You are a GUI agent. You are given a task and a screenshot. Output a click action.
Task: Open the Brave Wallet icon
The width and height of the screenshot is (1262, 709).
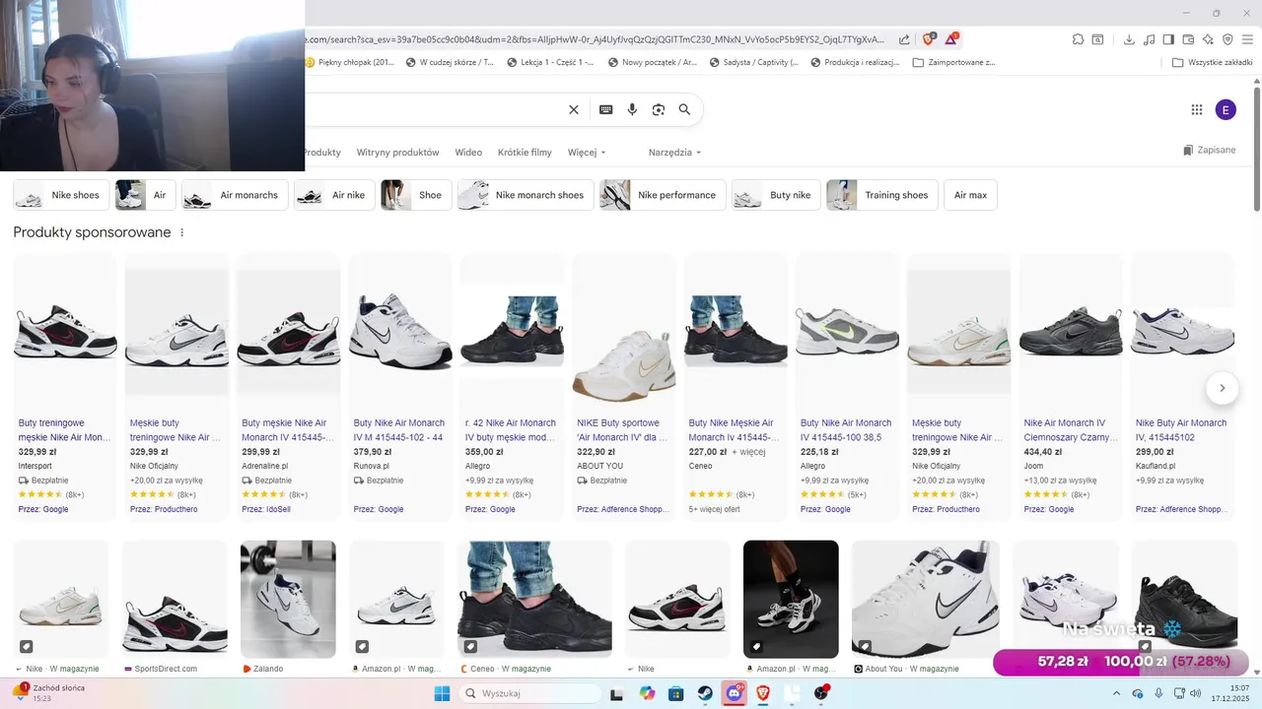click(x=1188, y=39)
